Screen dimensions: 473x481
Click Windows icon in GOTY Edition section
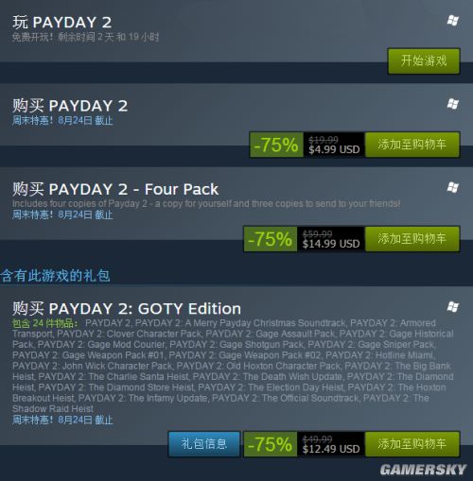(453, 307)
